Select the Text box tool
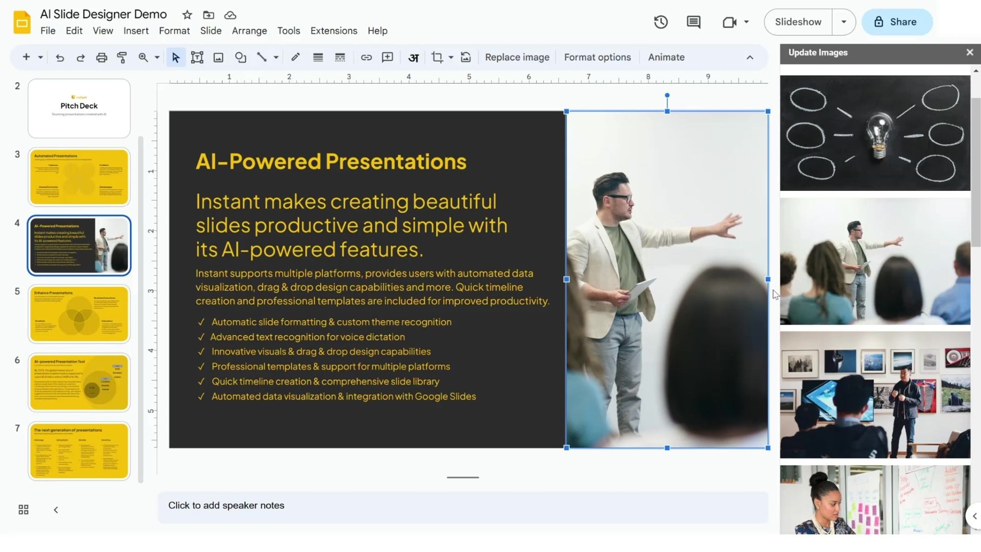The height and width of the screenshot is (552, 981). [x=196, y=57]
